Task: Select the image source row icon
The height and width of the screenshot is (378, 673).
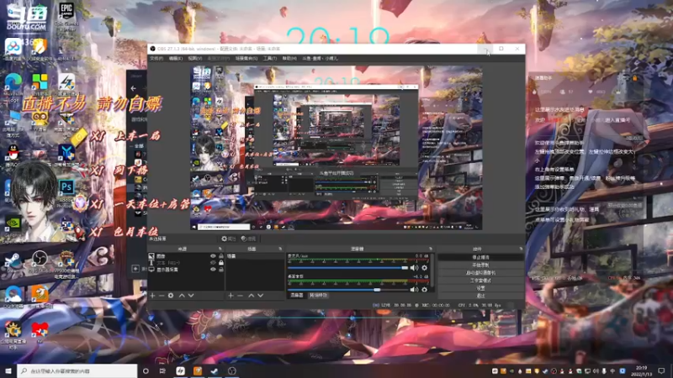Action: pos(151,256)
